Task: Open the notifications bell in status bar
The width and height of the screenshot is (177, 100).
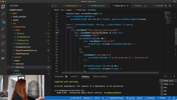Action: (174, 98)
